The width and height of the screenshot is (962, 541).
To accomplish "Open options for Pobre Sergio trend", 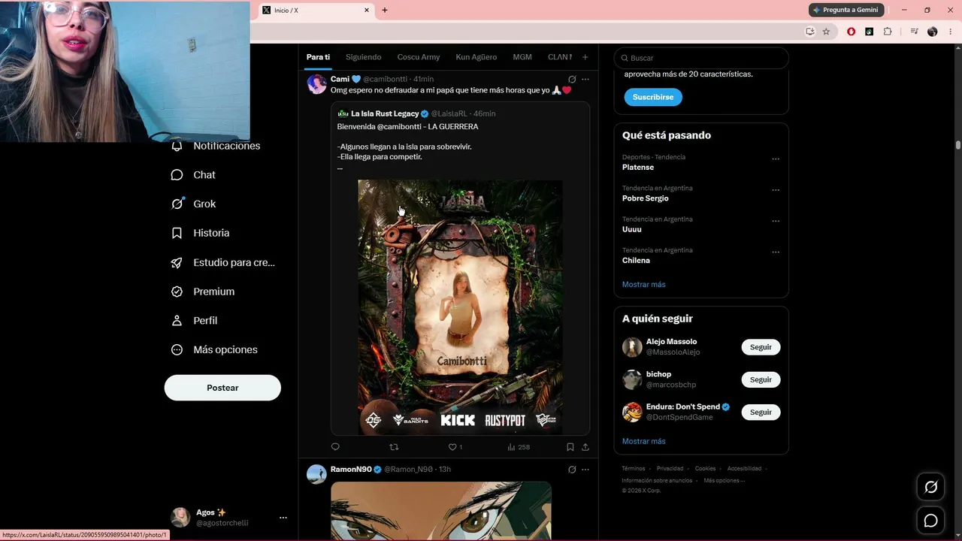I will [x=776, y=190].
